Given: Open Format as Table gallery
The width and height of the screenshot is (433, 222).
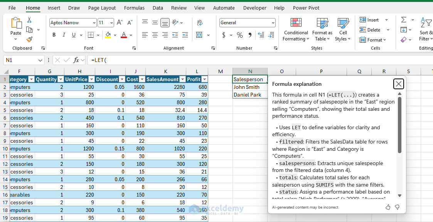Looking at the screenshot, I should pos(322,30).
